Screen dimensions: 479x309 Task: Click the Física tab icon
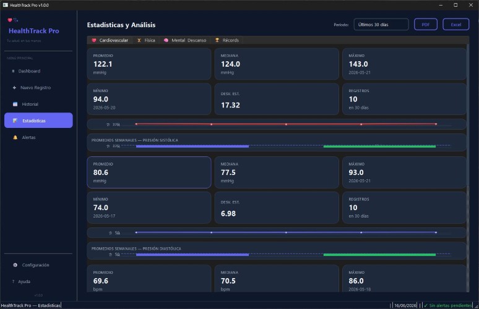point(139,40)
